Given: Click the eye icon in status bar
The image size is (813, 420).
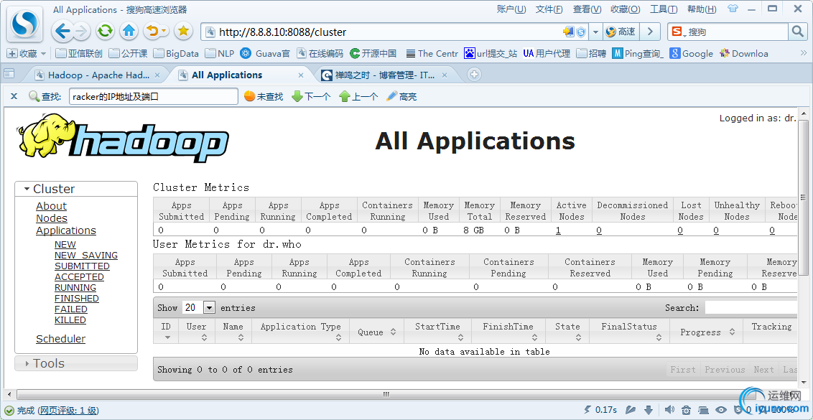Looking at the screenshot, I should click(x=720, y=410).
